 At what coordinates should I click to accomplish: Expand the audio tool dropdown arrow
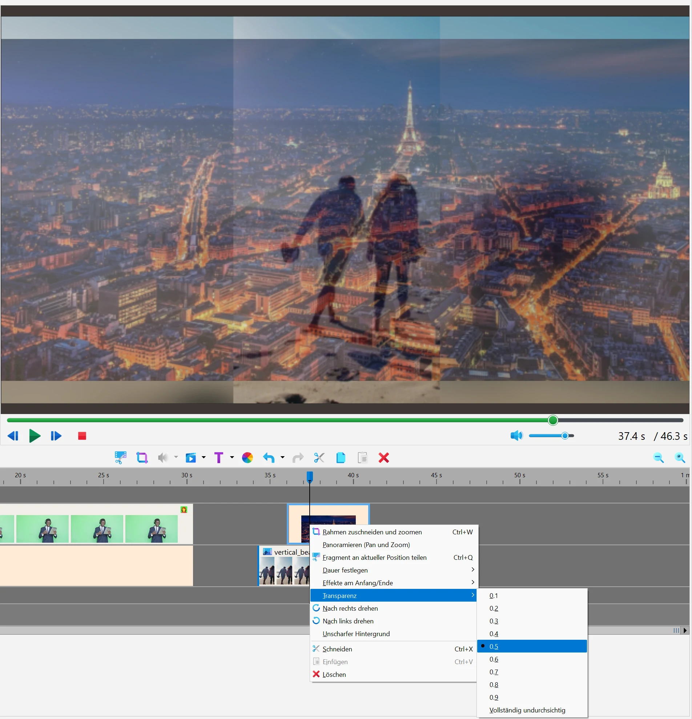(176, 457)
